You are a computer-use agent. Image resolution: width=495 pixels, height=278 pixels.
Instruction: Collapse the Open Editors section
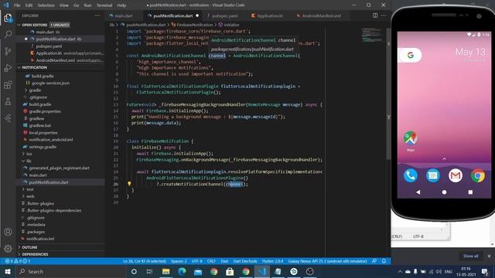pos(19,25)
